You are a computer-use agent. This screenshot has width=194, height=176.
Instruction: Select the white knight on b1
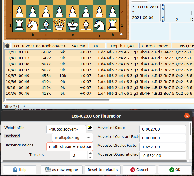coord(33,25)
